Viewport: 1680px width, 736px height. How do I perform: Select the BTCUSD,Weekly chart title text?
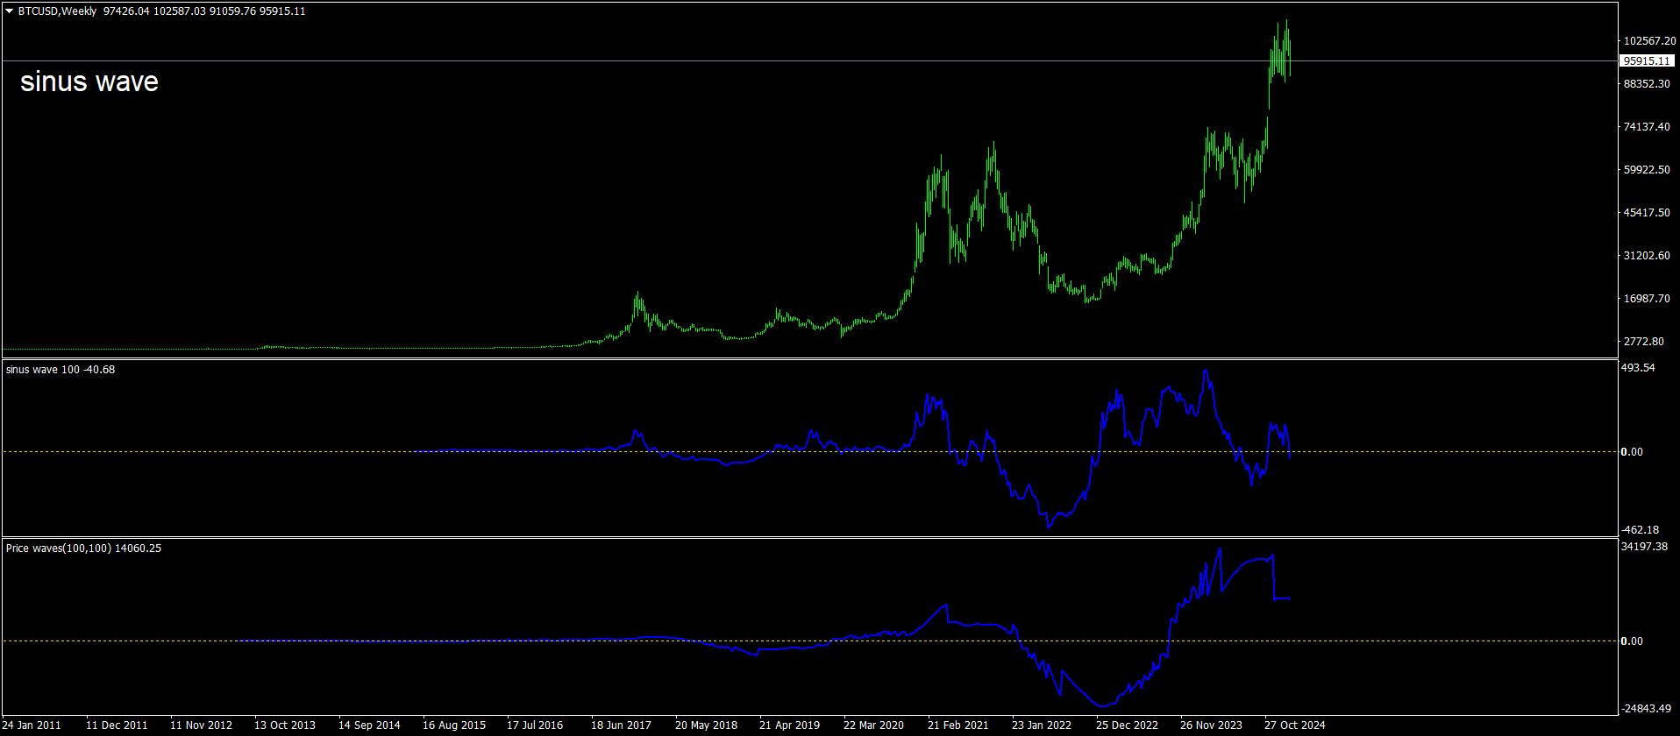point(57,11)
